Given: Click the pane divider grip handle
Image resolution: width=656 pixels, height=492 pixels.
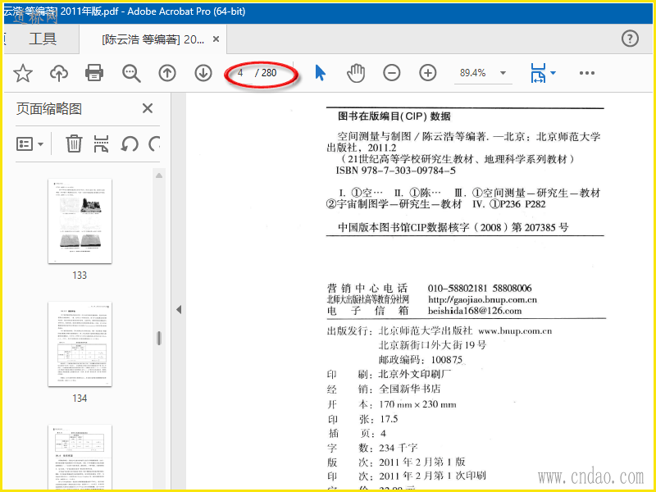Looking at the screenshot, I should [159, 338].
